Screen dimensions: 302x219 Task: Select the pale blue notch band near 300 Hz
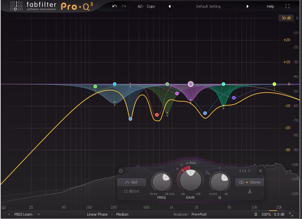[130, 119]
